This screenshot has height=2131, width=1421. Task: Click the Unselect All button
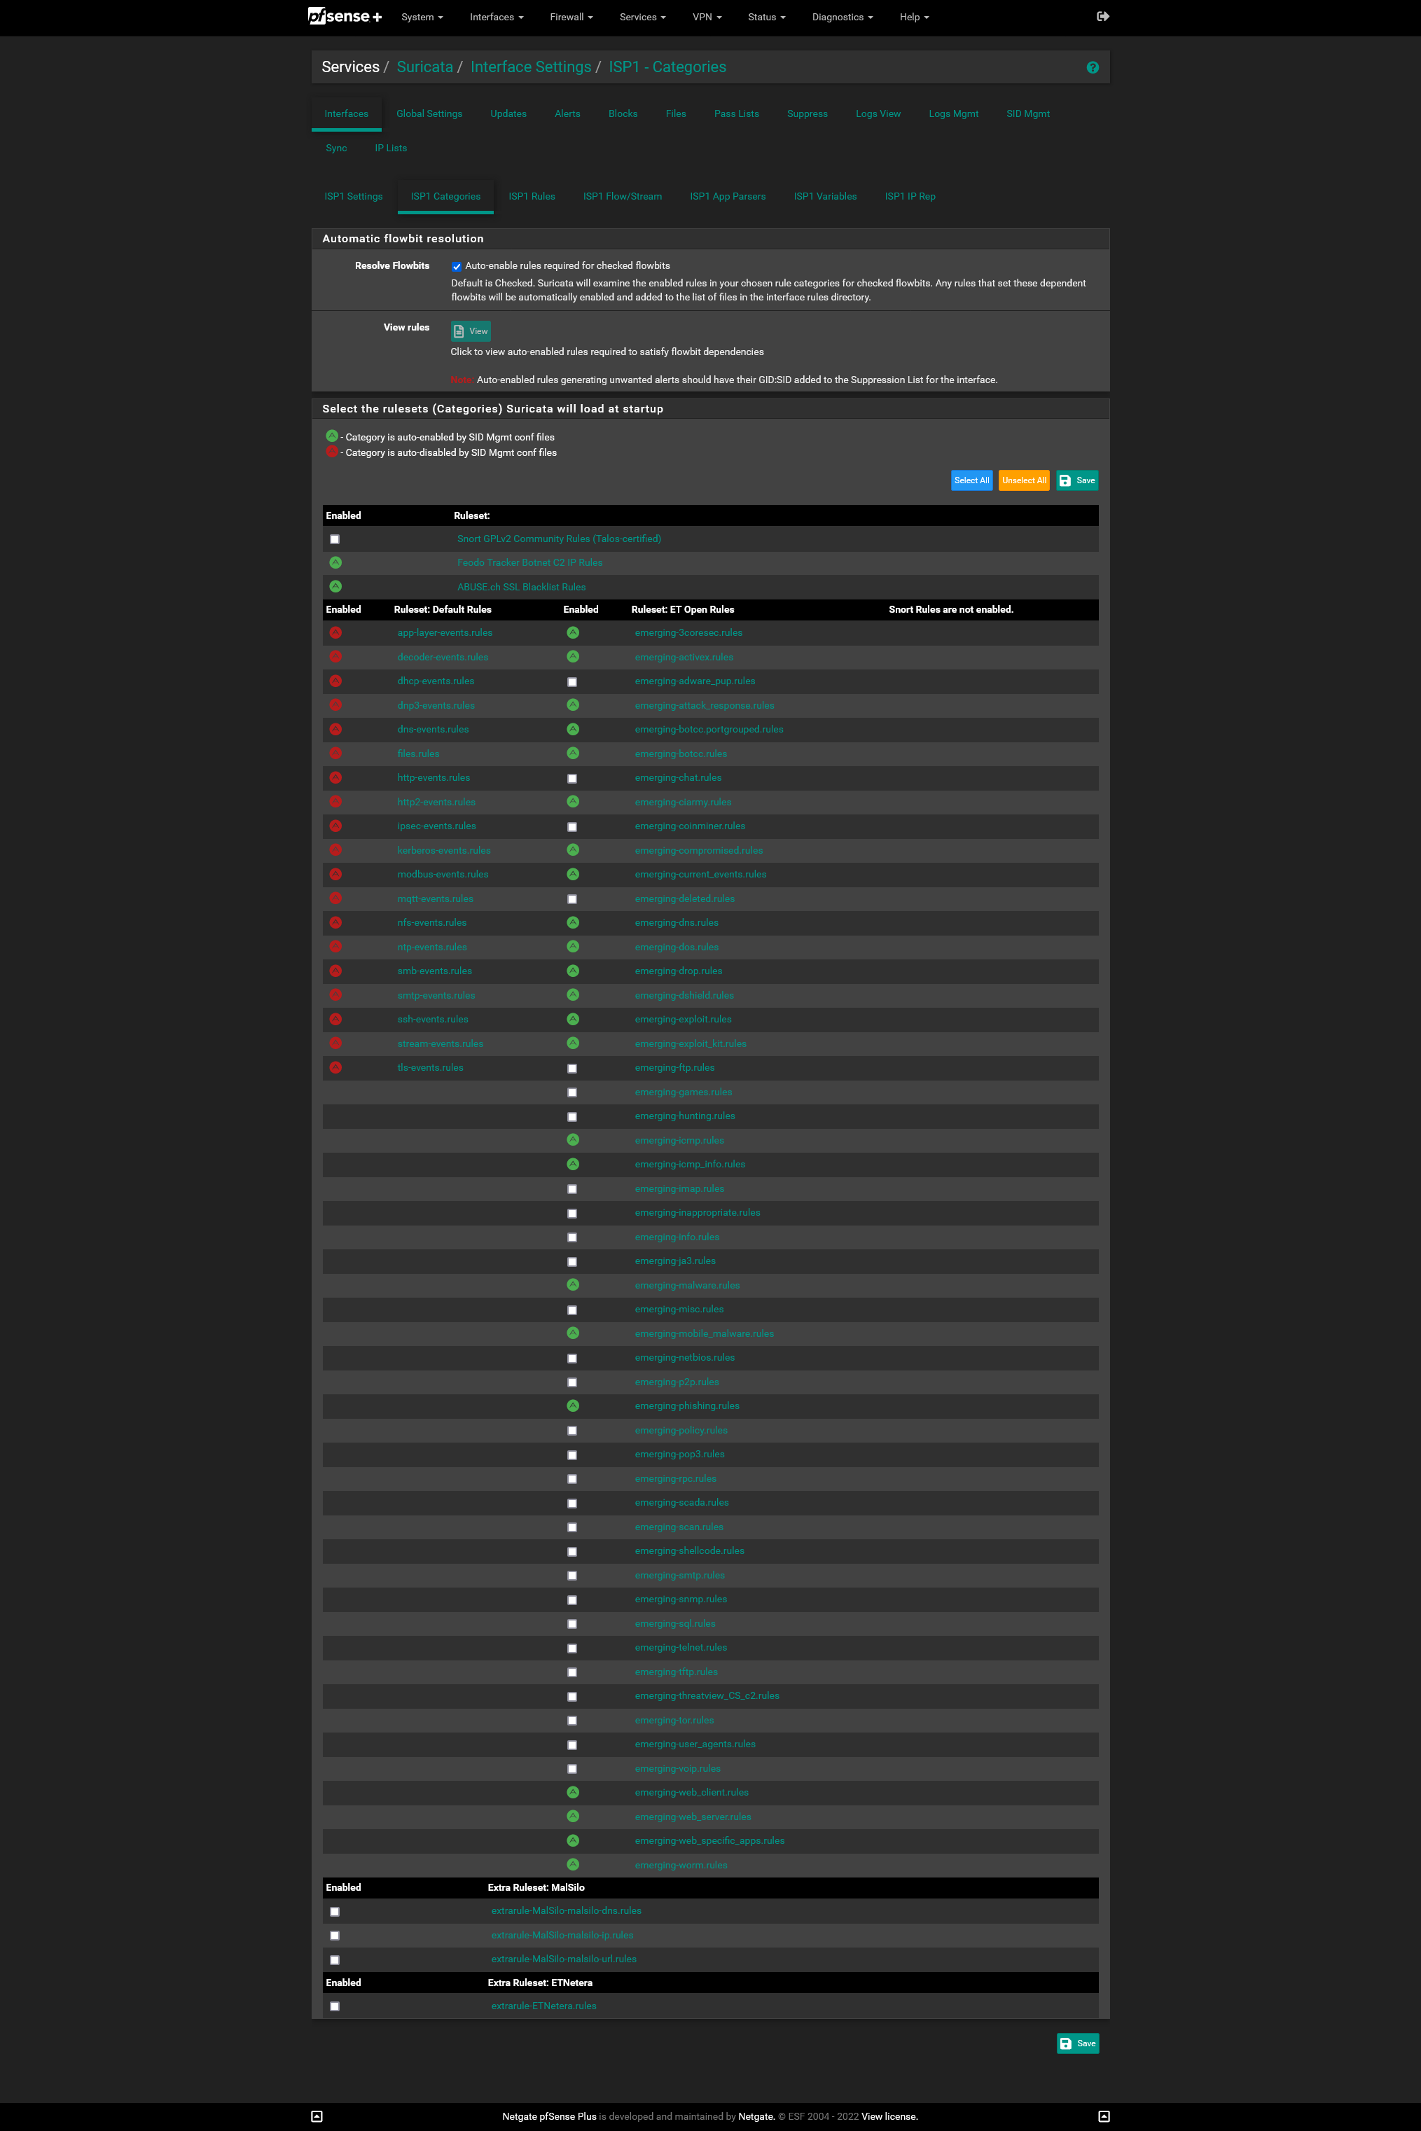coord(1024,480)
